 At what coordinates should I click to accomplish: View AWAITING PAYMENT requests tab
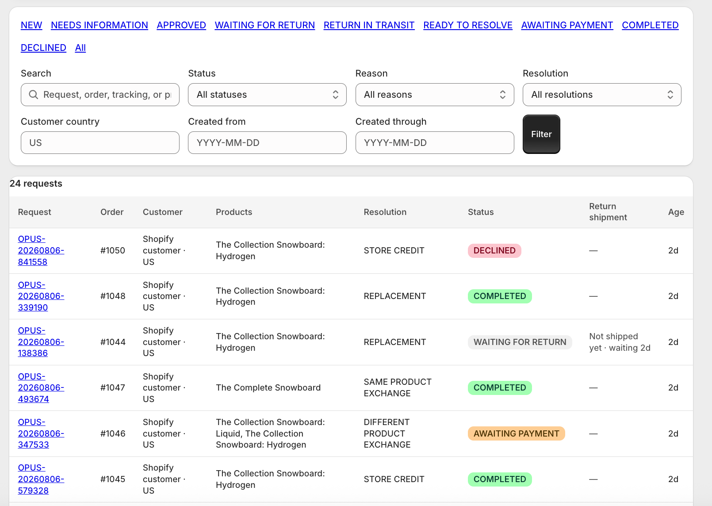click(x=567, y=25)
